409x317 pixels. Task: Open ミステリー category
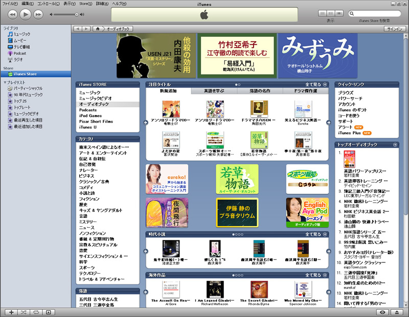pyautogui.click(x=88, y=222)
